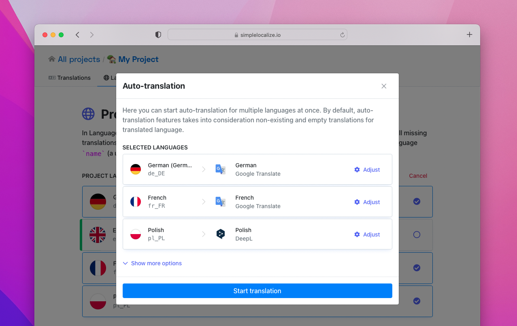Toggle French language checkmark in background list
The height and width of the screenshot is (326, 517).
[417, 268]
